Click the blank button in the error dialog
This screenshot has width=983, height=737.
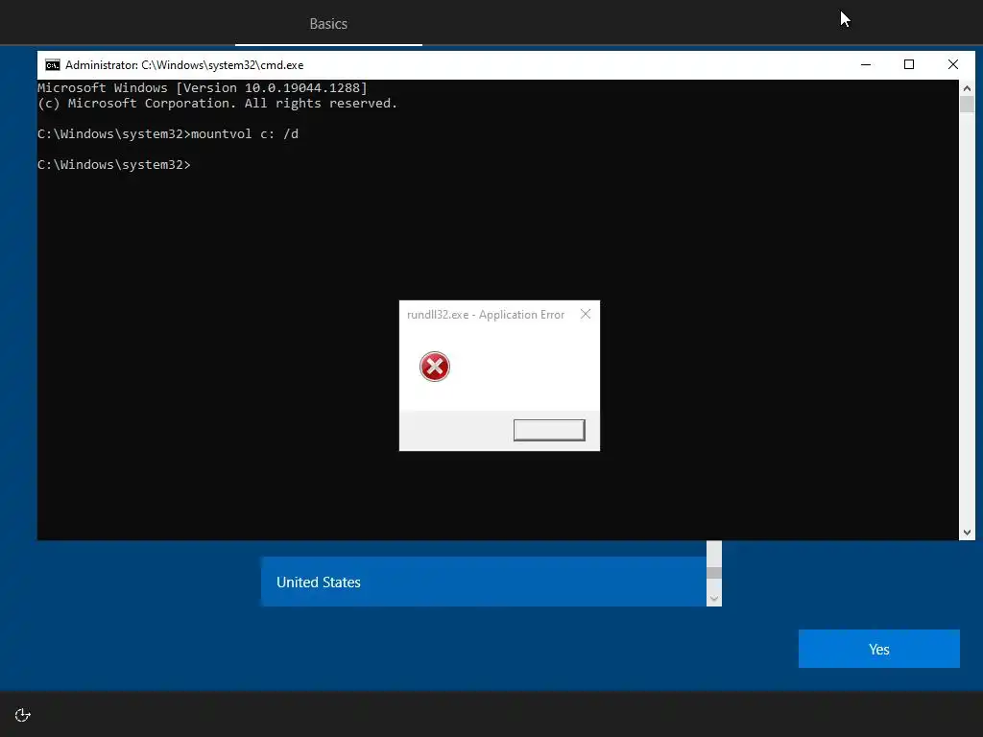click(x=549, y=430)
